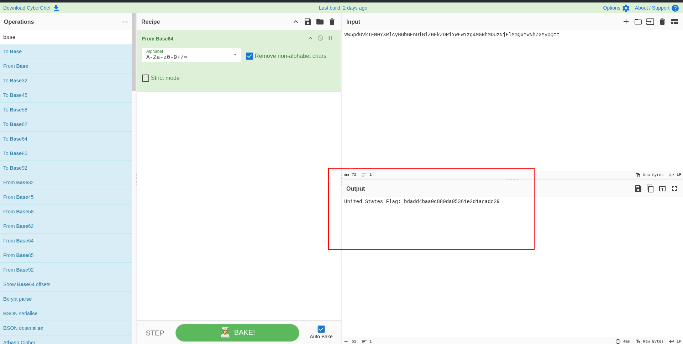This screenshot has height=344, width=683.
Task: Choose From Base45 from operations
Action: [66, 197]
